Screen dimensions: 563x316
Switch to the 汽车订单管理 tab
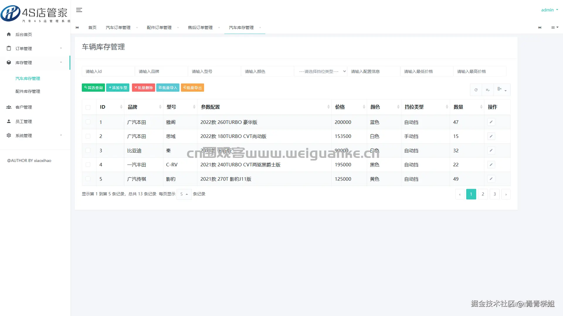click(118, 28)
